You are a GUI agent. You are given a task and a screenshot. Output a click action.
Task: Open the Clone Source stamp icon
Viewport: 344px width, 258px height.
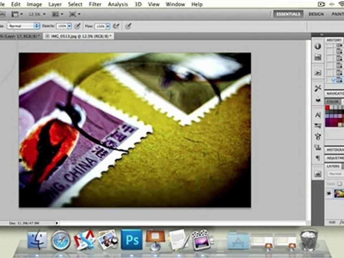(x=318, y=147)
